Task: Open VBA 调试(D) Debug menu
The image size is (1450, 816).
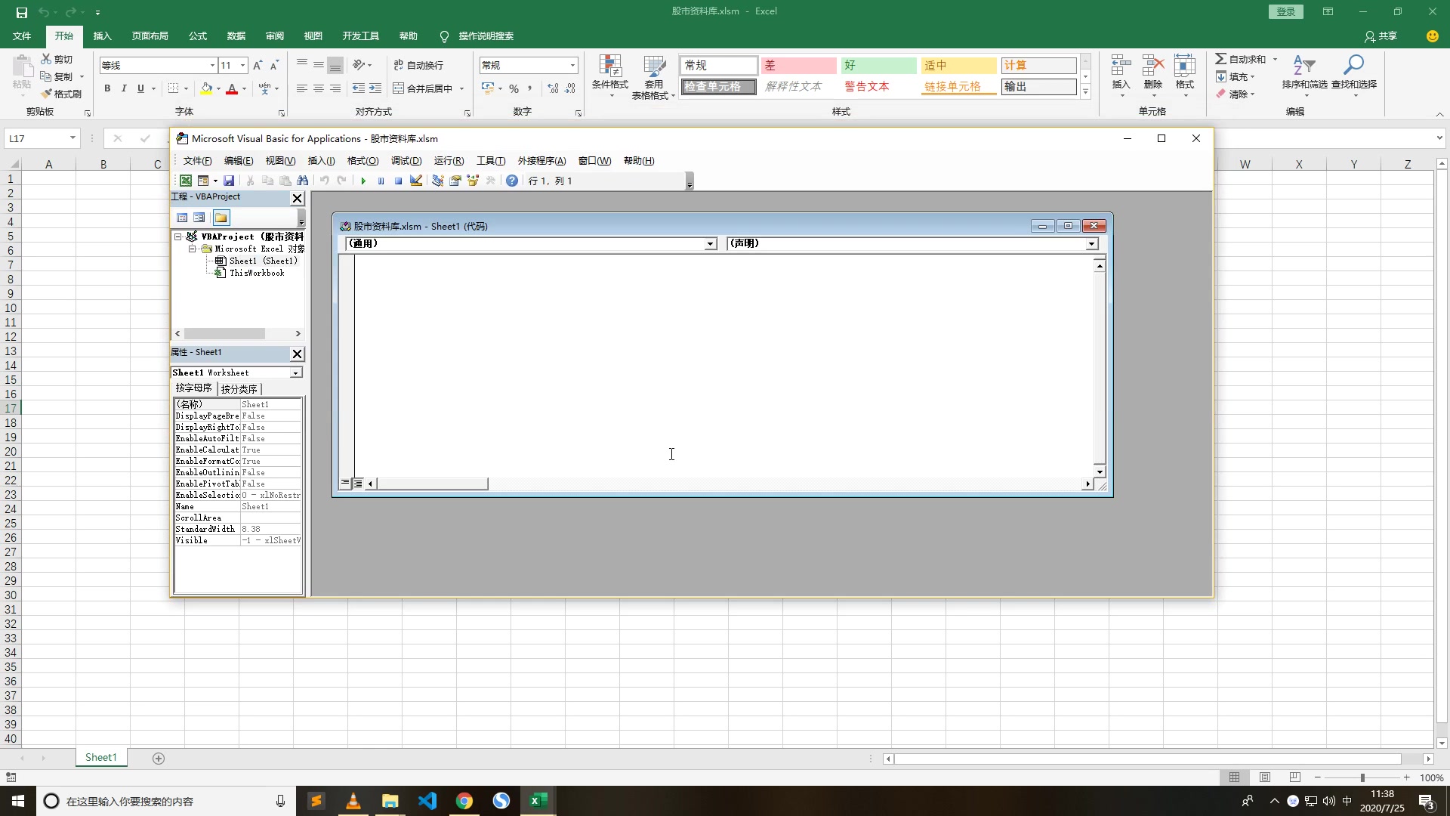Action: coord(406,161)
